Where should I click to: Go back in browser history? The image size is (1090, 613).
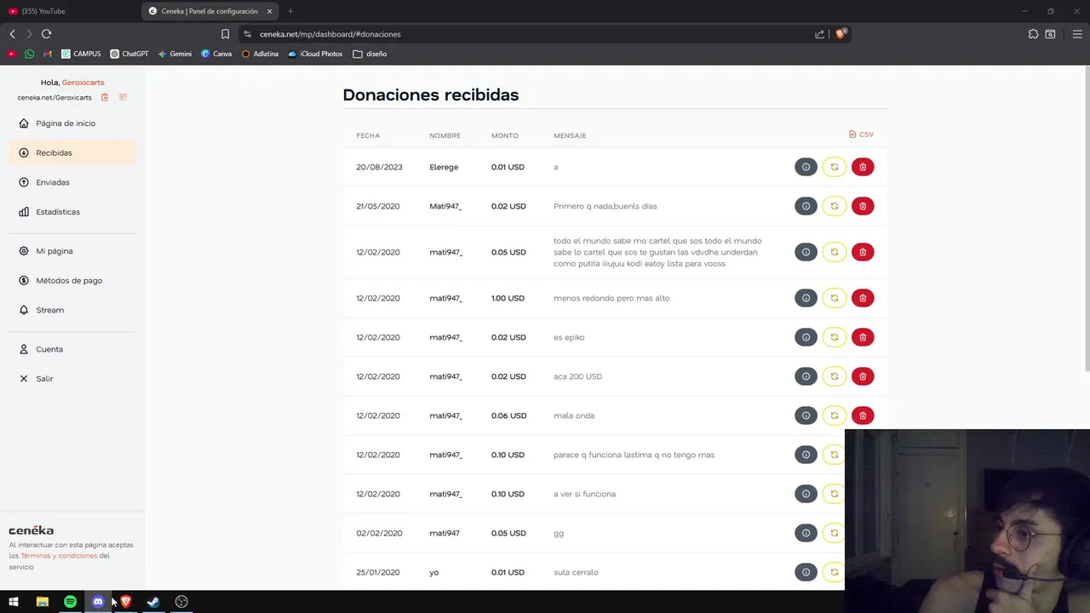click(12, 34)
